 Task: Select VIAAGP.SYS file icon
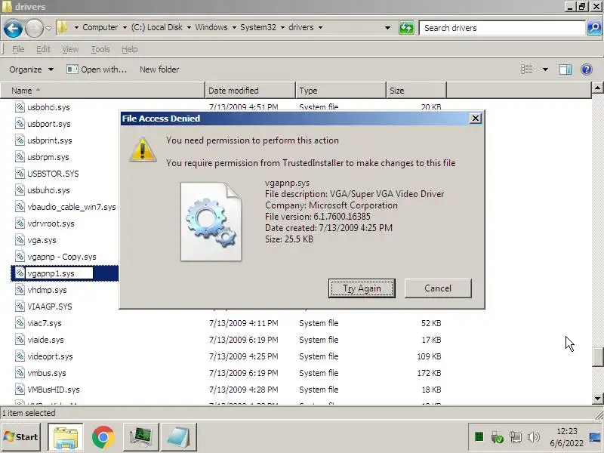click(20, 306)
